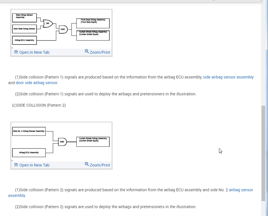Click the Pattern 2 side collision diagram thumbnail
This screenshot has width=268, height=216.
(61, 142)
